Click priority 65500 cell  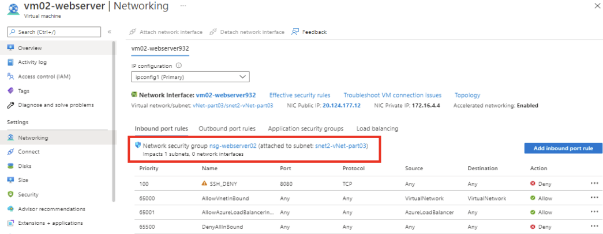pos(147,227)
